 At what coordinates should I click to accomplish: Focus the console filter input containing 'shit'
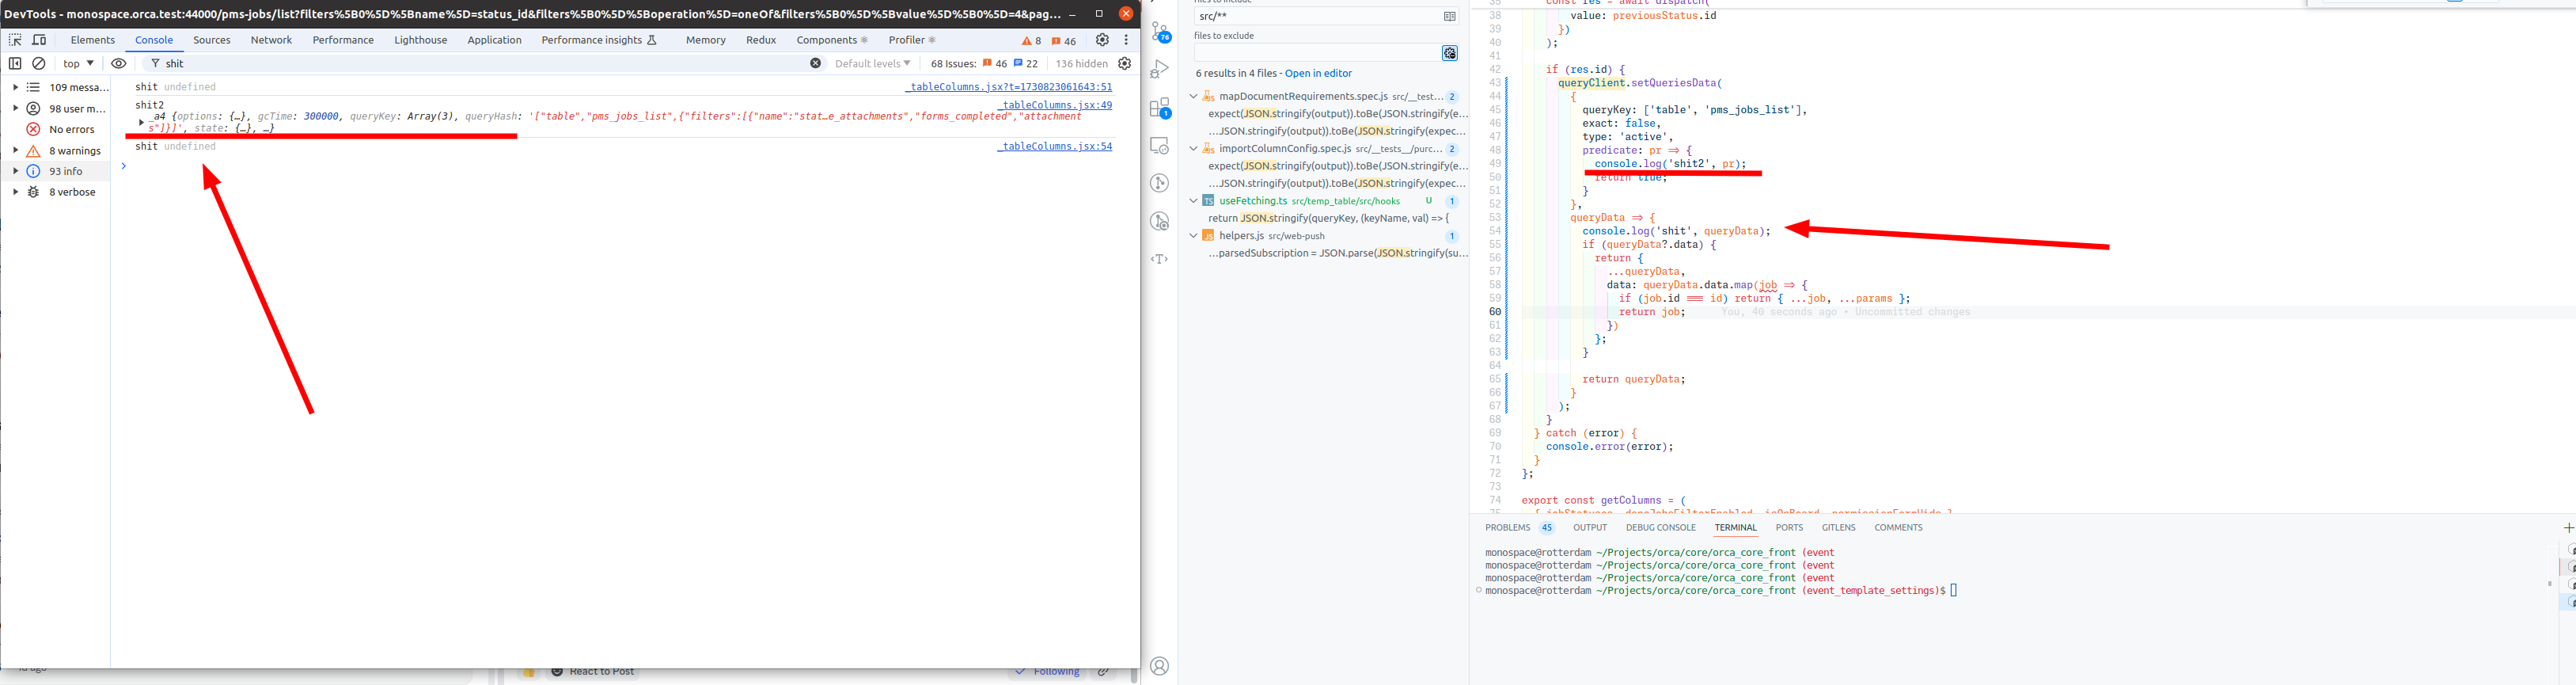pos(484,63)
